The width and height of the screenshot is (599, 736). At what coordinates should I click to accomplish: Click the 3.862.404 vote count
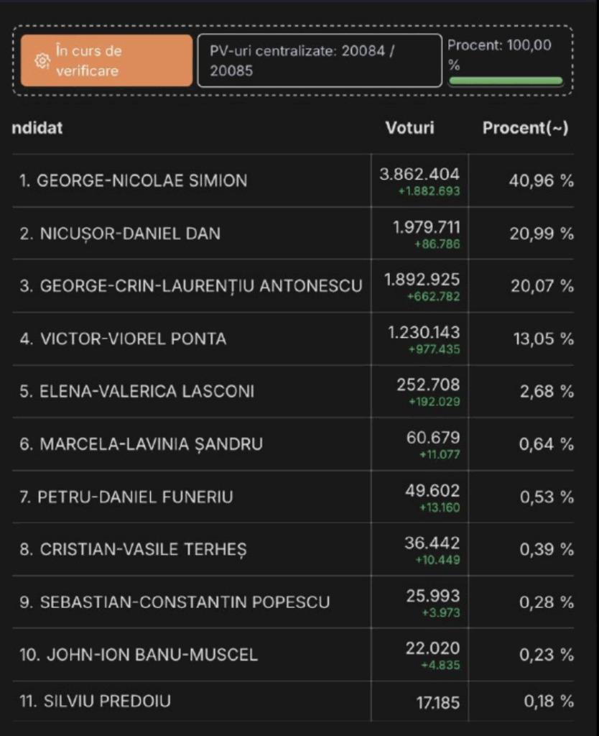pos(419,174)
